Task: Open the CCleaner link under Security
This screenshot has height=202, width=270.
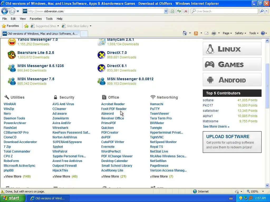Action: point(59,109)
